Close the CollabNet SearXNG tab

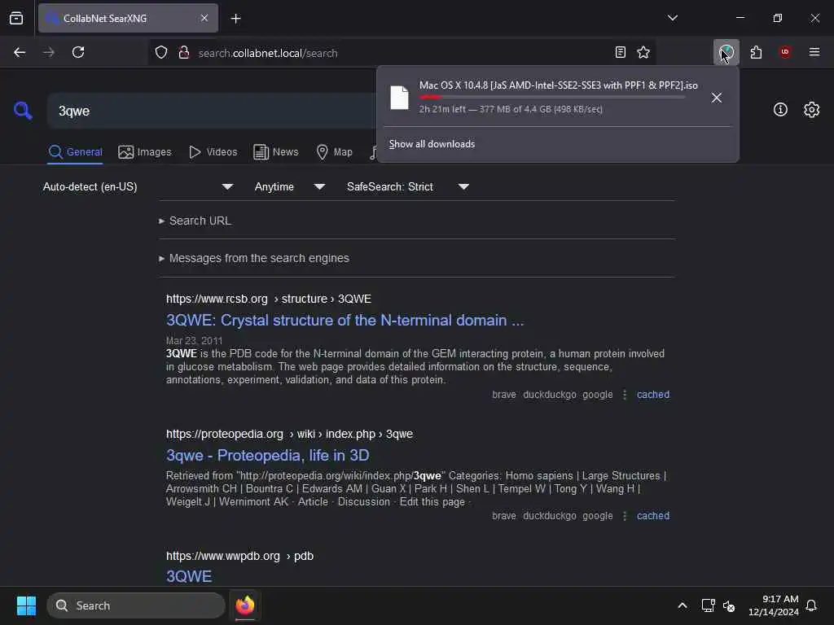coord(204,18)
